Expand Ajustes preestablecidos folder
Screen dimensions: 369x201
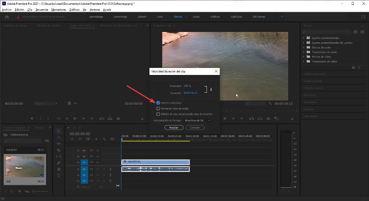pyautogui.click(x=304, y=38)
